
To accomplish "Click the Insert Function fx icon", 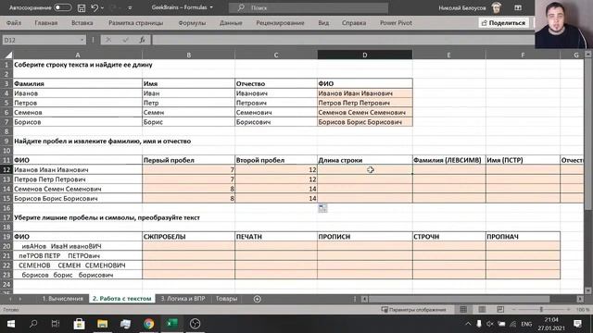I will point(142,40).
